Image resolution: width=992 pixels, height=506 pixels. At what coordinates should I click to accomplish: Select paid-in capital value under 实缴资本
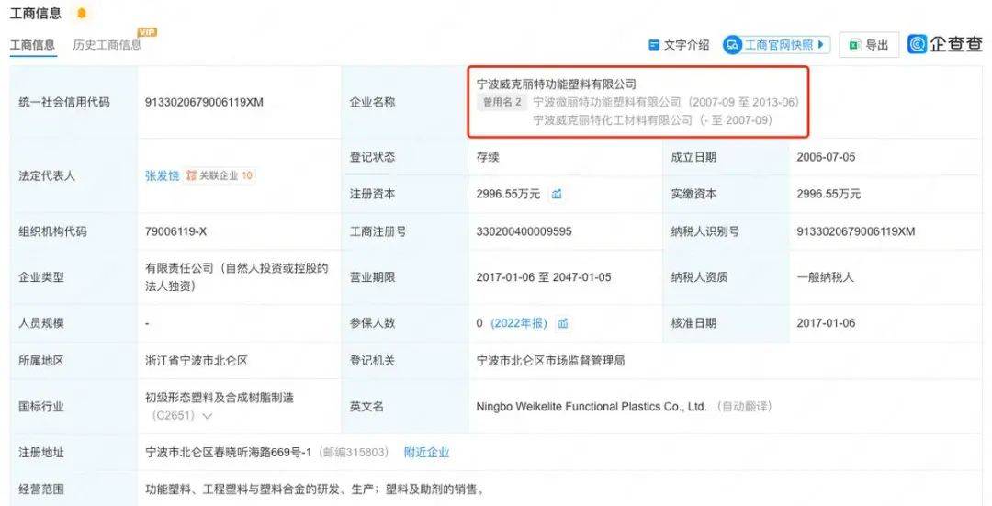click(829, 194)
